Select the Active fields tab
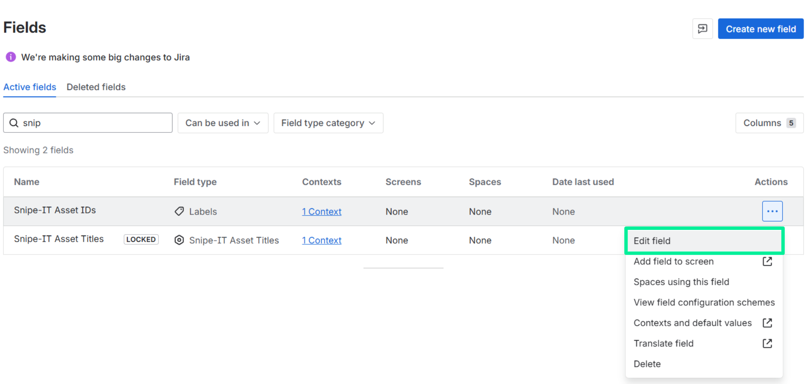The image size is (807, 384). 30,87
